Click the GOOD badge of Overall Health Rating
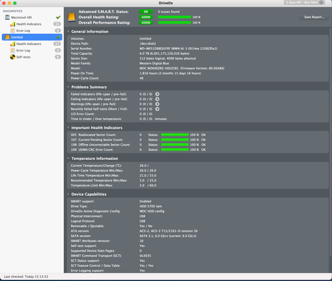The height and width of the screenshot is (281, 332). (146, 17)
